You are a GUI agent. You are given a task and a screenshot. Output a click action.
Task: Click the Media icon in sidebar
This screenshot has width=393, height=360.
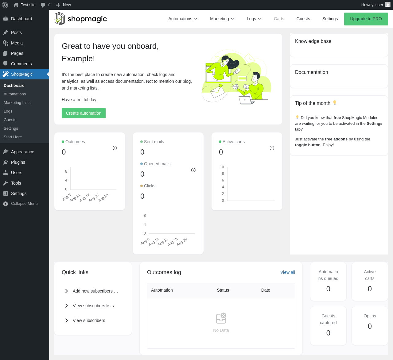(6, 43)
